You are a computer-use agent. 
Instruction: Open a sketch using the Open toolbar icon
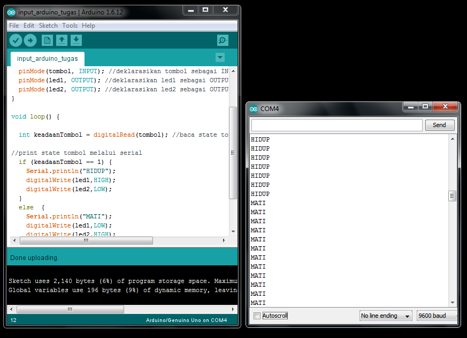click(x=62, y=40)
